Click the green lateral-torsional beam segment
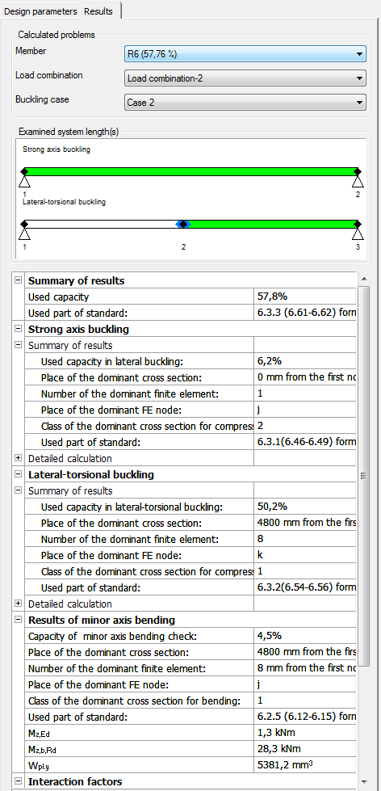This screenshot has width=381, height=791. pyautogui.click(x=272, y=224)
